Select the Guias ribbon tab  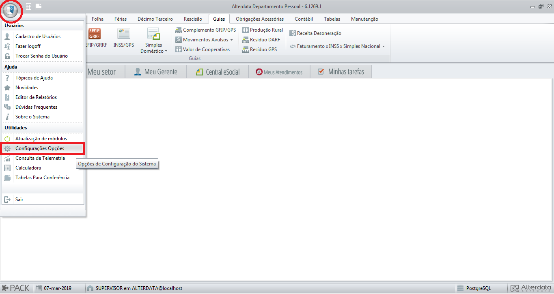[x=219, y=19]
